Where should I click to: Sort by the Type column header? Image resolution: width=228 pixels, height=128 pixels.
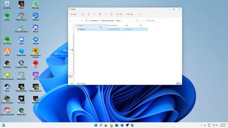(x=127, y=25)
